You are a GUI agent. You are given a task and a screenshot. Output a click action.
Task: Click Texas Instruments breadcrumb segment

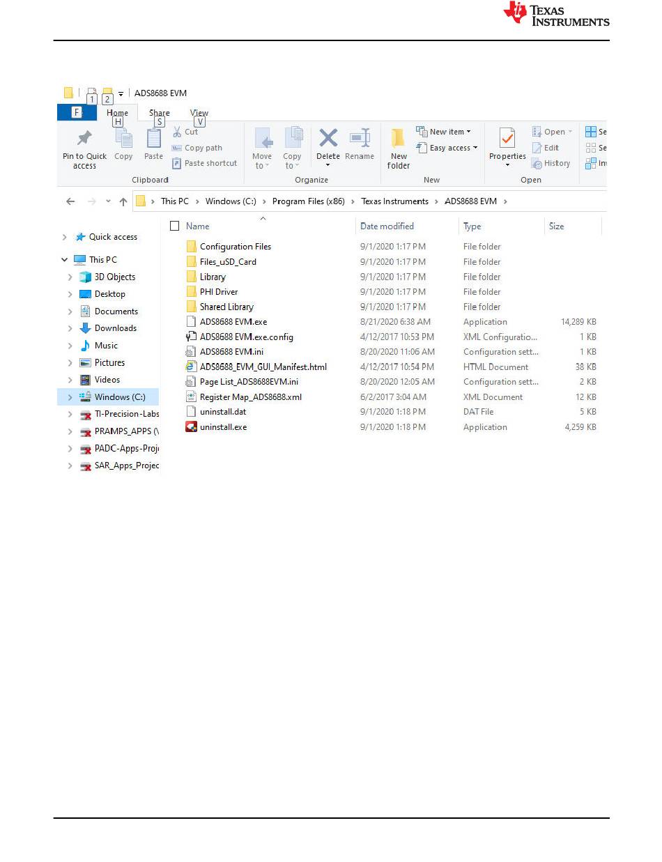pos(394,201)
